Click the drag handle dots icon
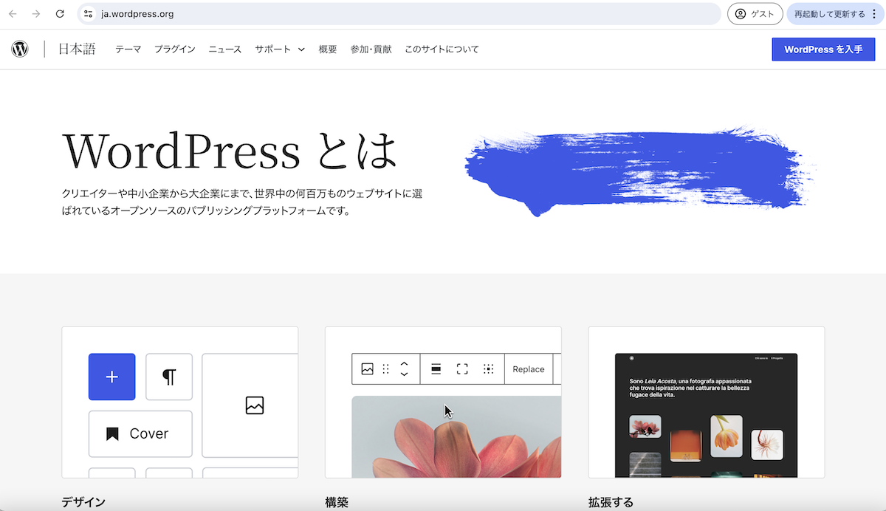Viewport: 886px width, 511px height. coord(385,369)
